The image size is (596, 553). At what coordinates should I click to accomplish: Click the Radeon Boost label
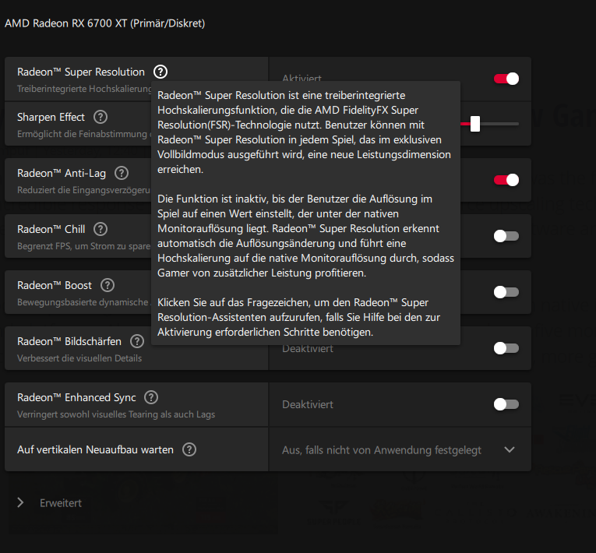pos(55,285)
